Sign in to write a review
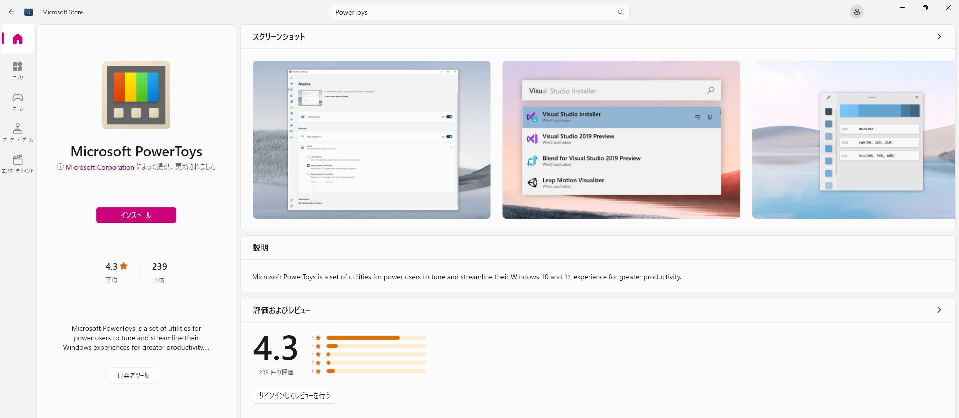Image resolution: width=959 pixels, height=418 pixels. click(x=294, y=395)
